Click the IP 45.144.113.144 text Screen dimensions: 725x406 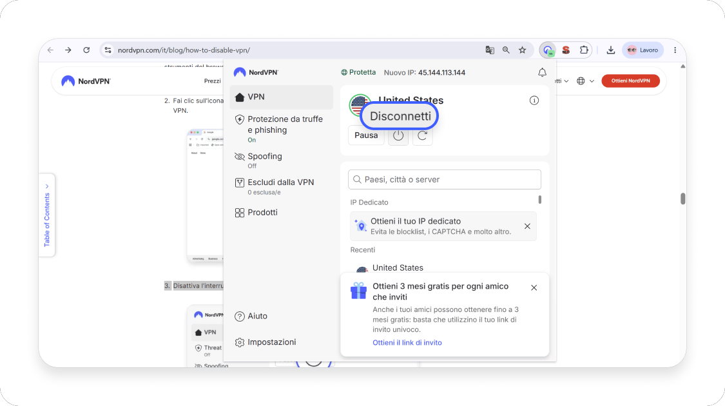[x=441, y=73]
